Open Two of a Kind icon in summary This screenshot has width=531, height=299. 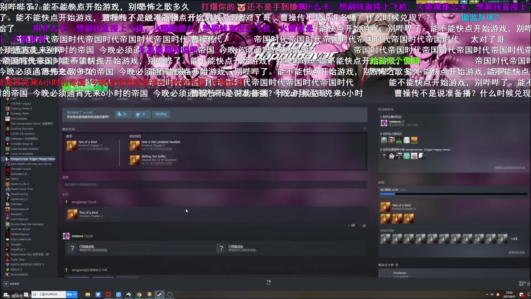[71, 145]
